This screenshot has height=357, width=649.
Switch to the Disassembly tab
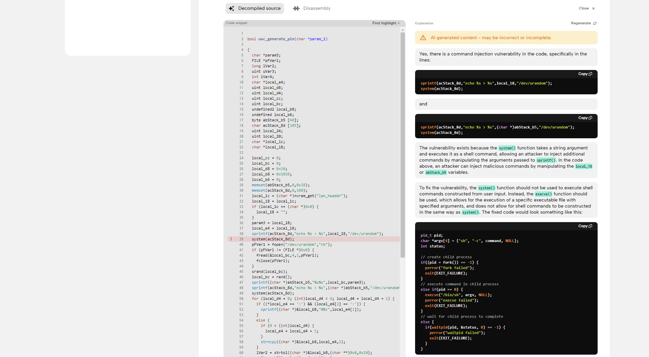point(317,8)
